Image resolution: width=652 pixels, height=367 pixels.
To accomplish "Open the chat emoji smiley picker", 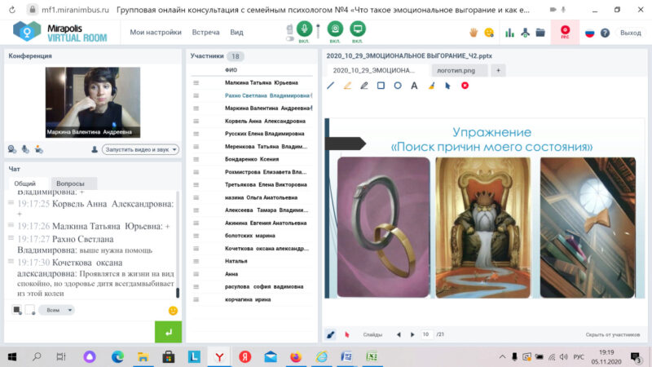I will tap(173, 311).
